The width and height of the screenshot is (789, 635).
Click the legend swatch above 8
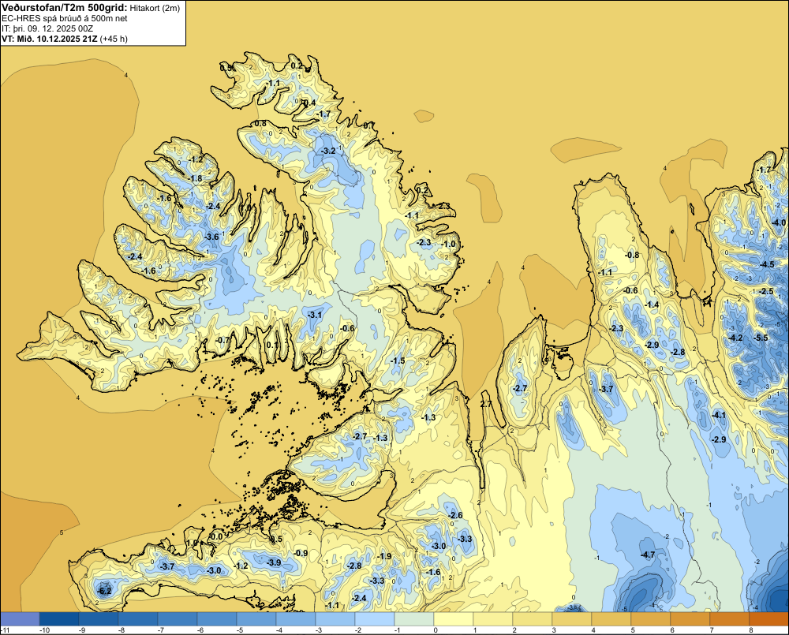pos(769,619)
